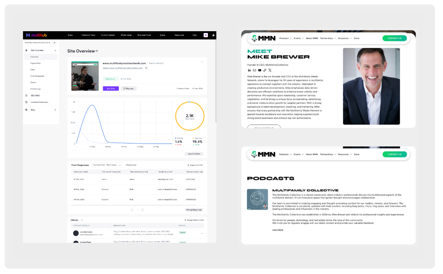Click the blue Mobile legend dot
The width and height of the screenshot is (443, 274).
pyautogui.click(x=176, y=138)
